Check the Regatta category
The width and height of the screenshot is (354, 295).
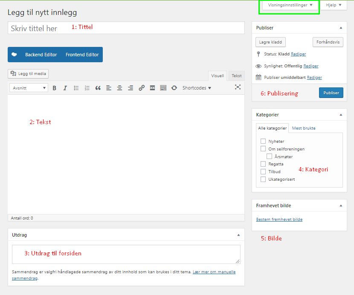[x=263, y=164]
